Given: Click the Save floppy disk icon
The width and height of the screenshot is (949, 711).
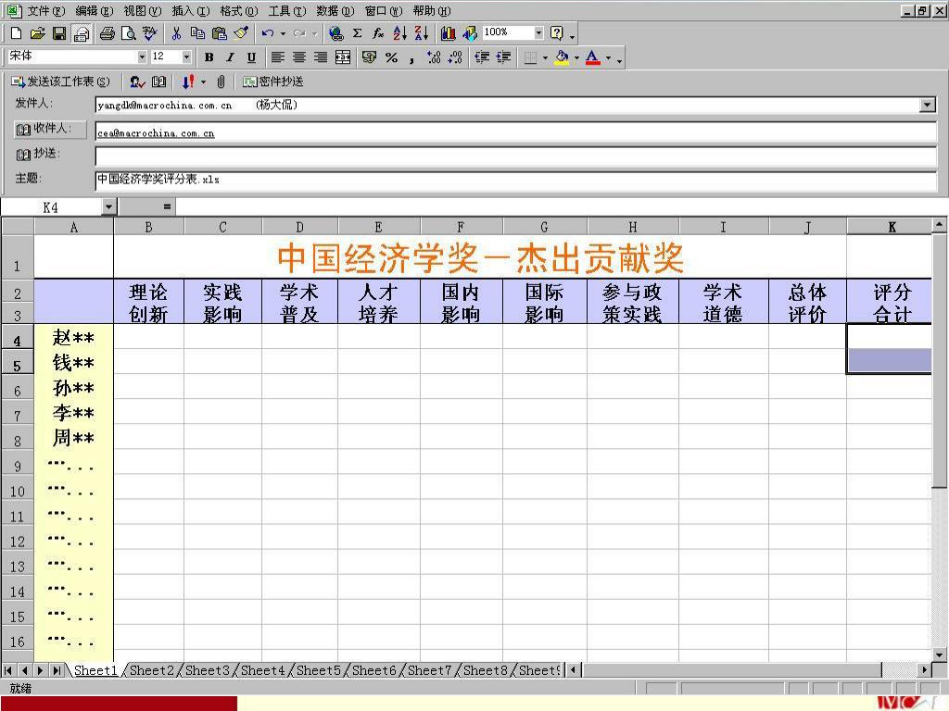Looking at the screenshot, I should pyautogui.click(x=59, y=33).
